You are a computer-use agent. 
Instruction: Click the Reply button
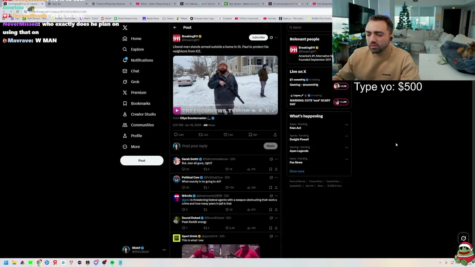point(271,146)
